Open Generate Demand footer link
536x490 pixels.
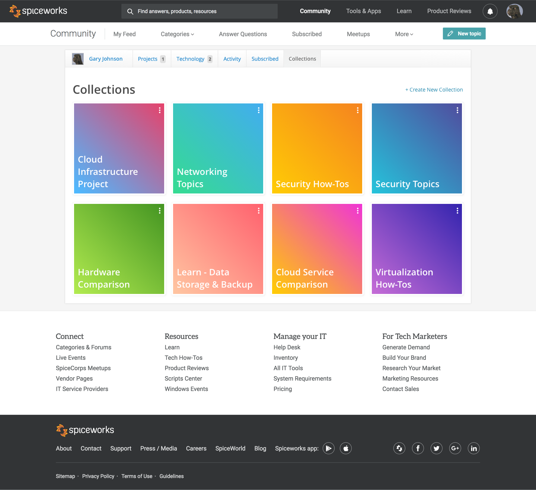point(406,347)
